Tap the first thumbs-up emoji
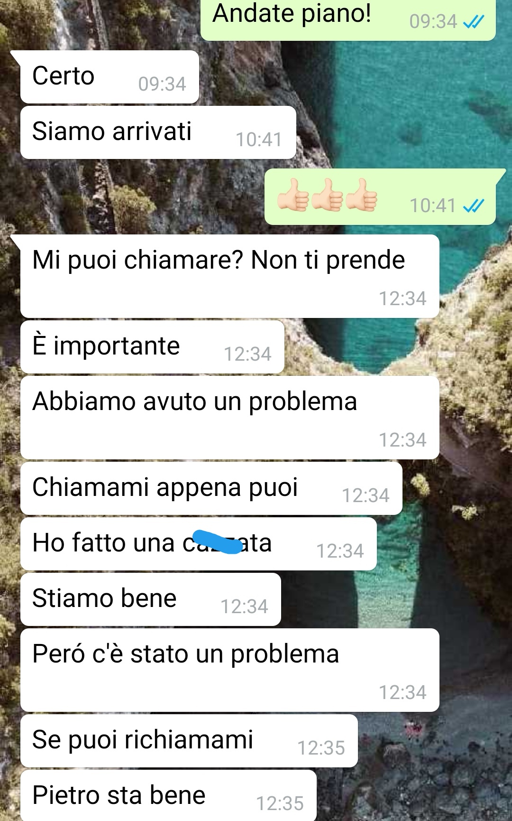Screen dimensions: 512x821 pyautogui.click(x=293, y=195)
